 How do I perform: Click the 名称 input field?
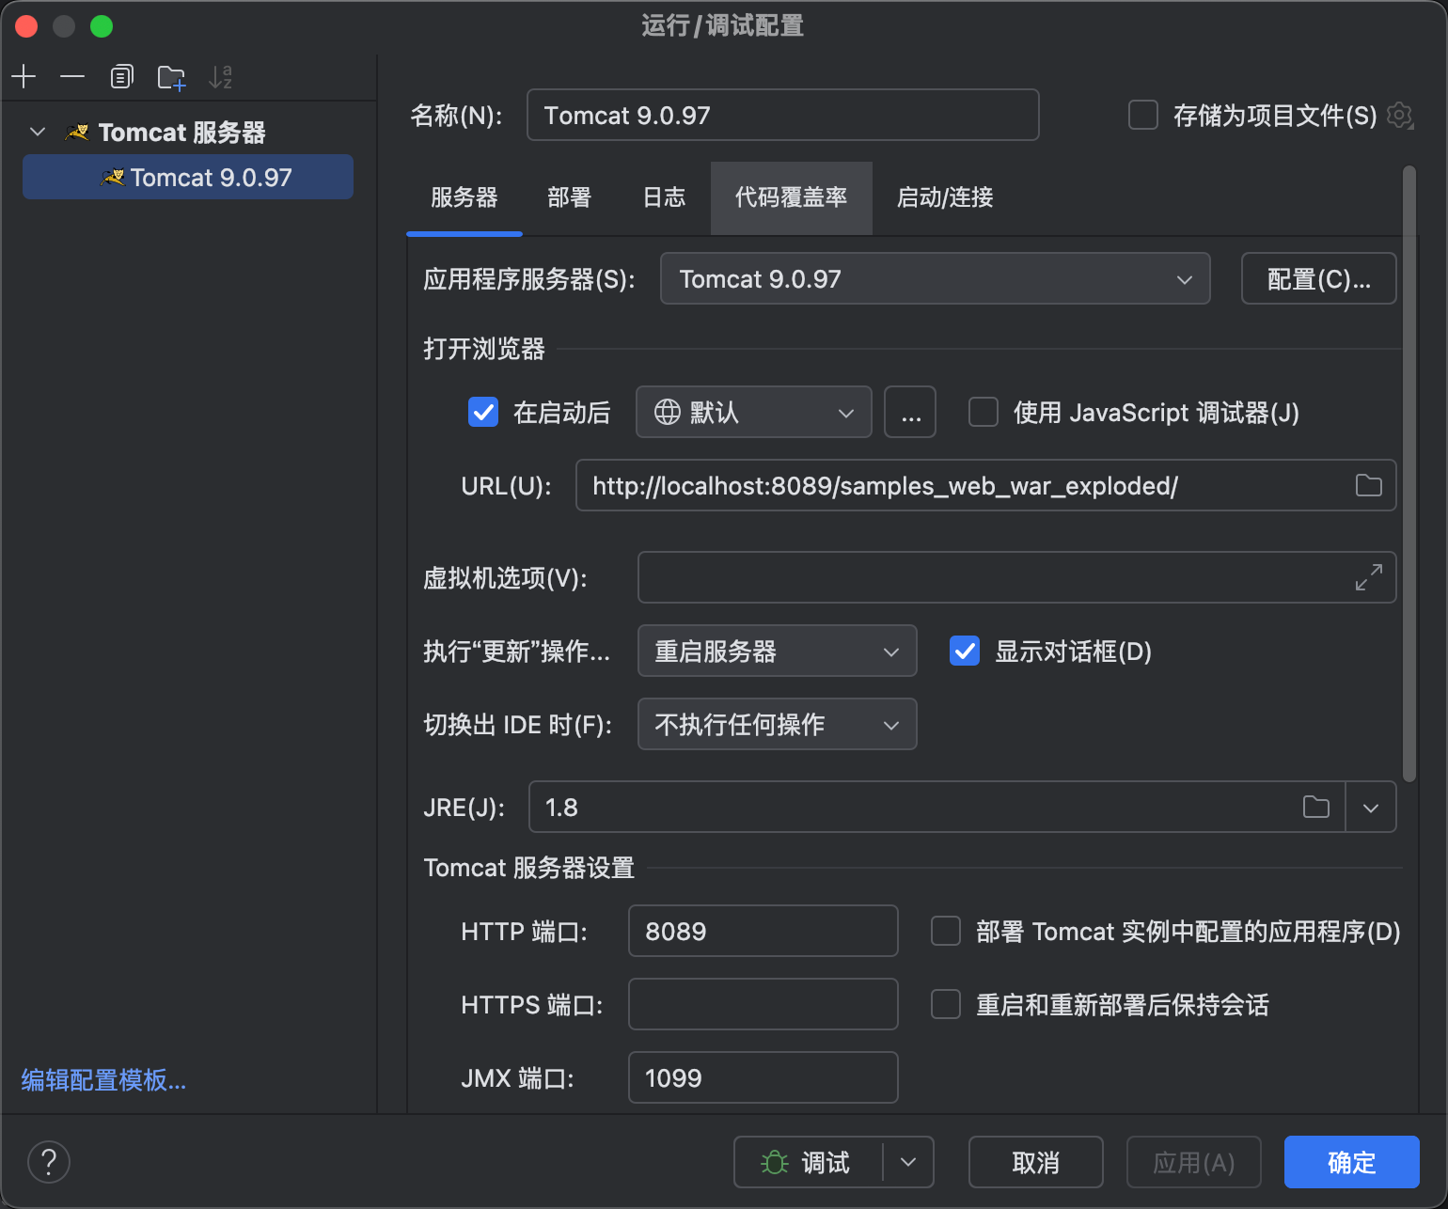tap(782, 115)
